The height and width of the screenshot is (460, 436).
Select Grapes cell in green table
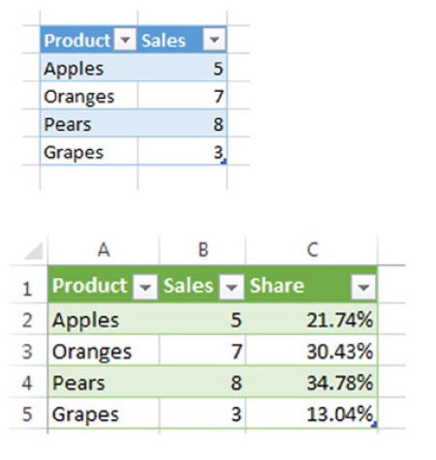click(104, 414)
